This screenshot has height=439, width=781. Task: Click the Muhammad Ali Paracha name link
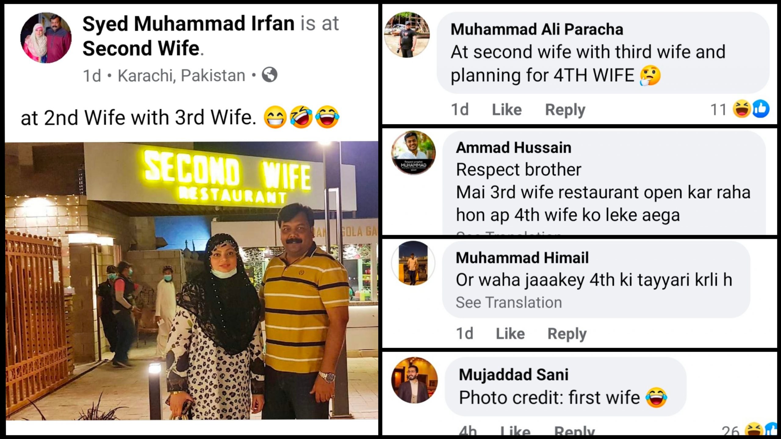click(537, 29)
